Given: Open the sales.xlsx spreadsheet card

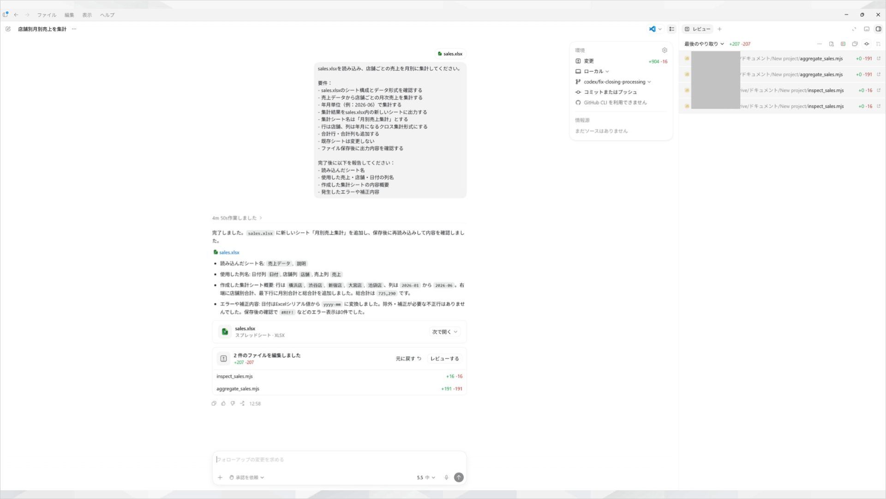Looking at the screenshot, I should [x=339, y=332].
